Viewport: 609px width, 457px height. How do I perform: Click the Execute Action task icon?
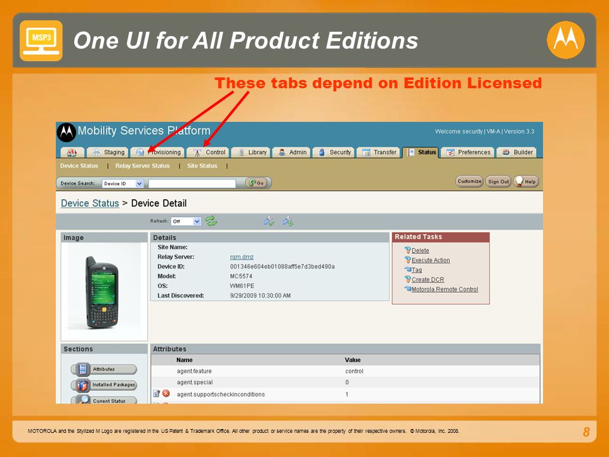(407, 260)
